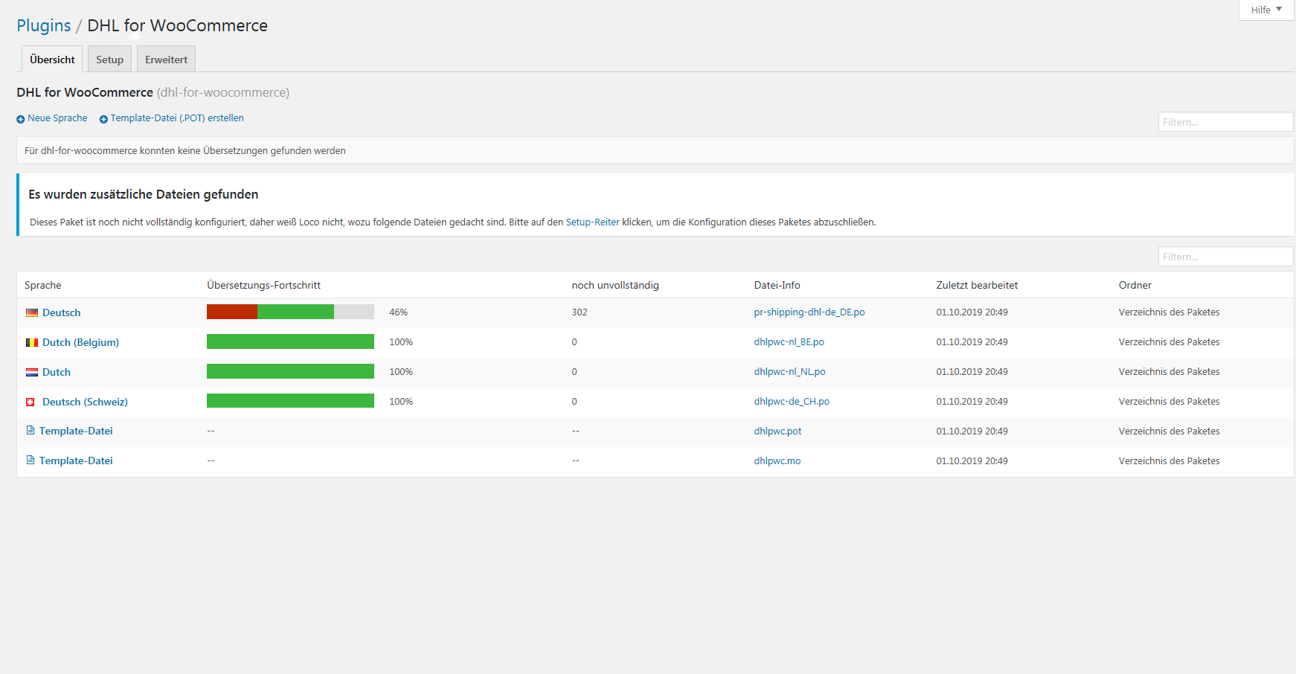
Task: Click the 302 incomplete count
Action: click(x=580, y=312)
